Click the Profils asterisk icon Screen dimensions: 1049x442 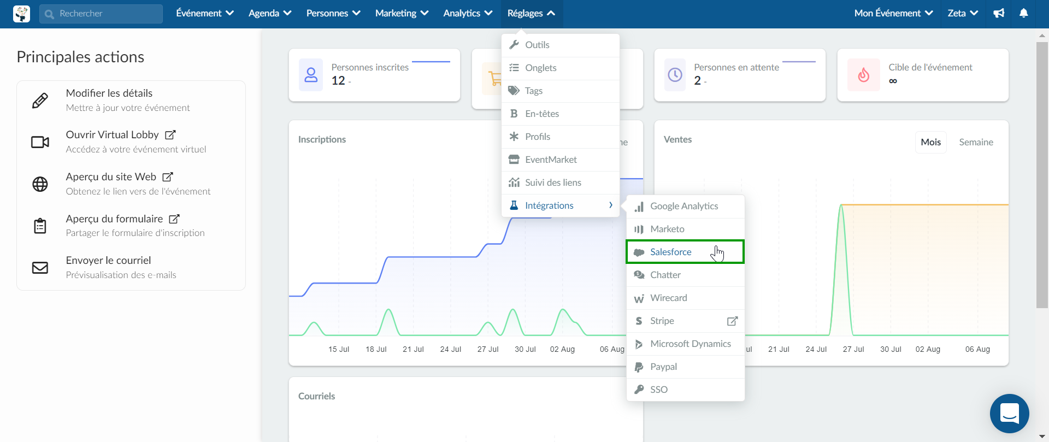[x=514, y=137]
